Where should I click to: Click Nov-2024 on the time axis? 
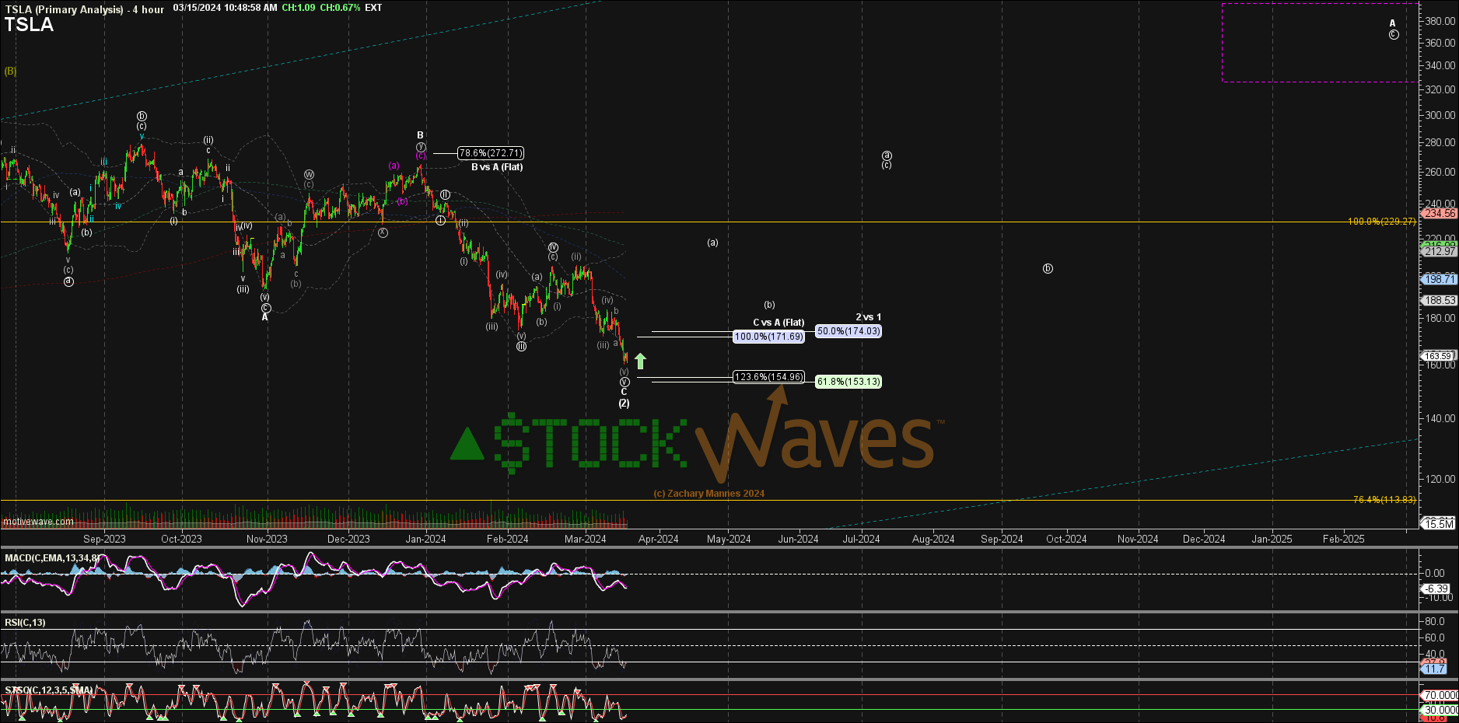(x=1138, y=539)
